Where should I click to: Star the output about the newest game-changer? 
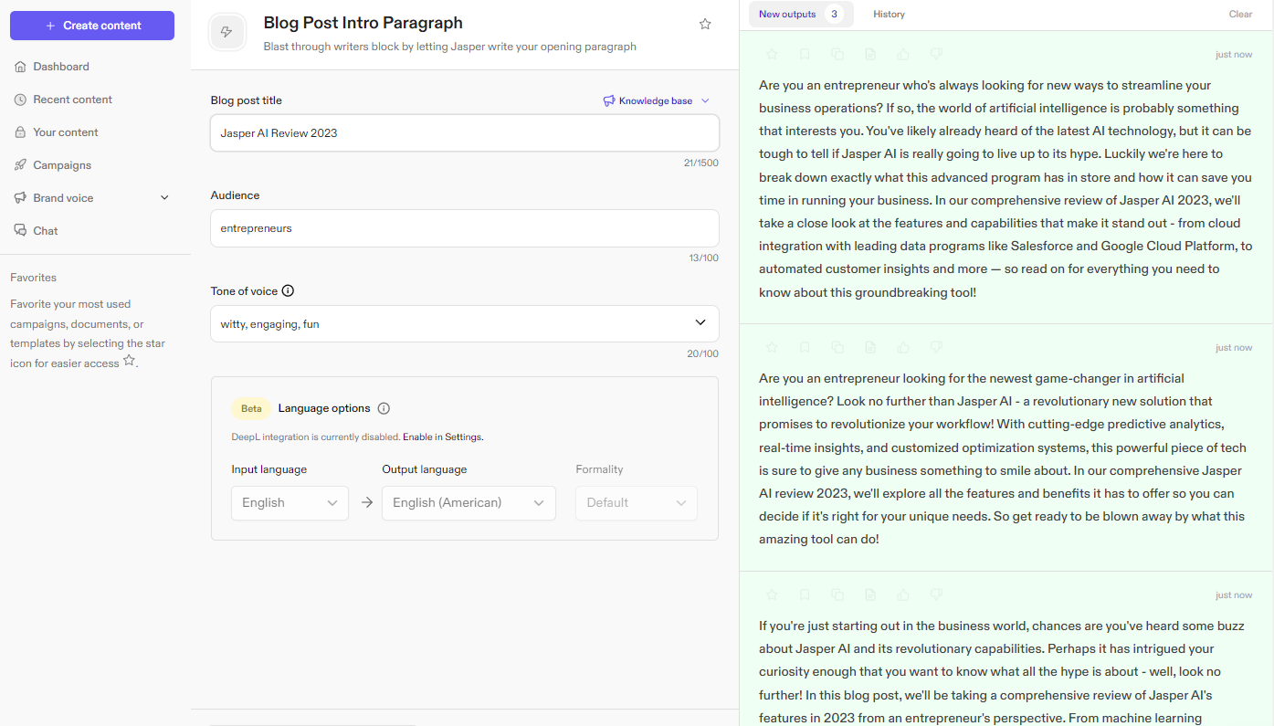pyautogui.click(x=772, y=348)
